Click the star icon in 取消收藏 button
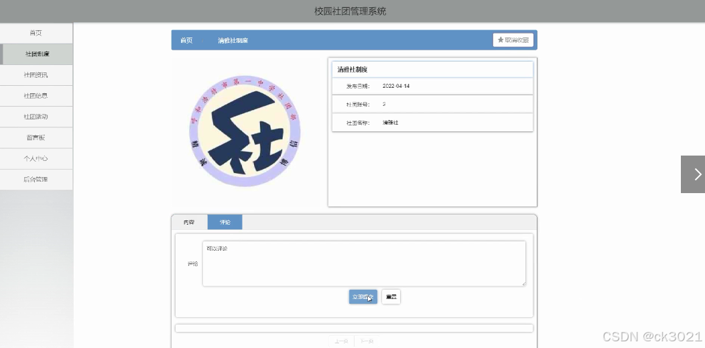 (501, 40)
